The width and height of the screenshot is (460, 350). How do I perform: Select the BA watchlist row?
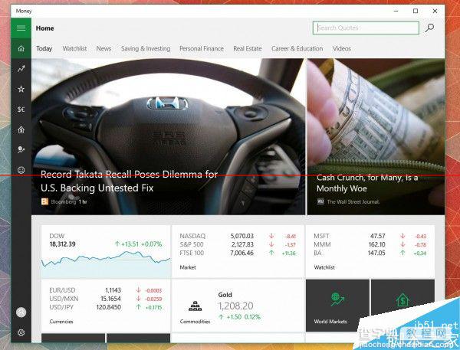tap(370, 253)
